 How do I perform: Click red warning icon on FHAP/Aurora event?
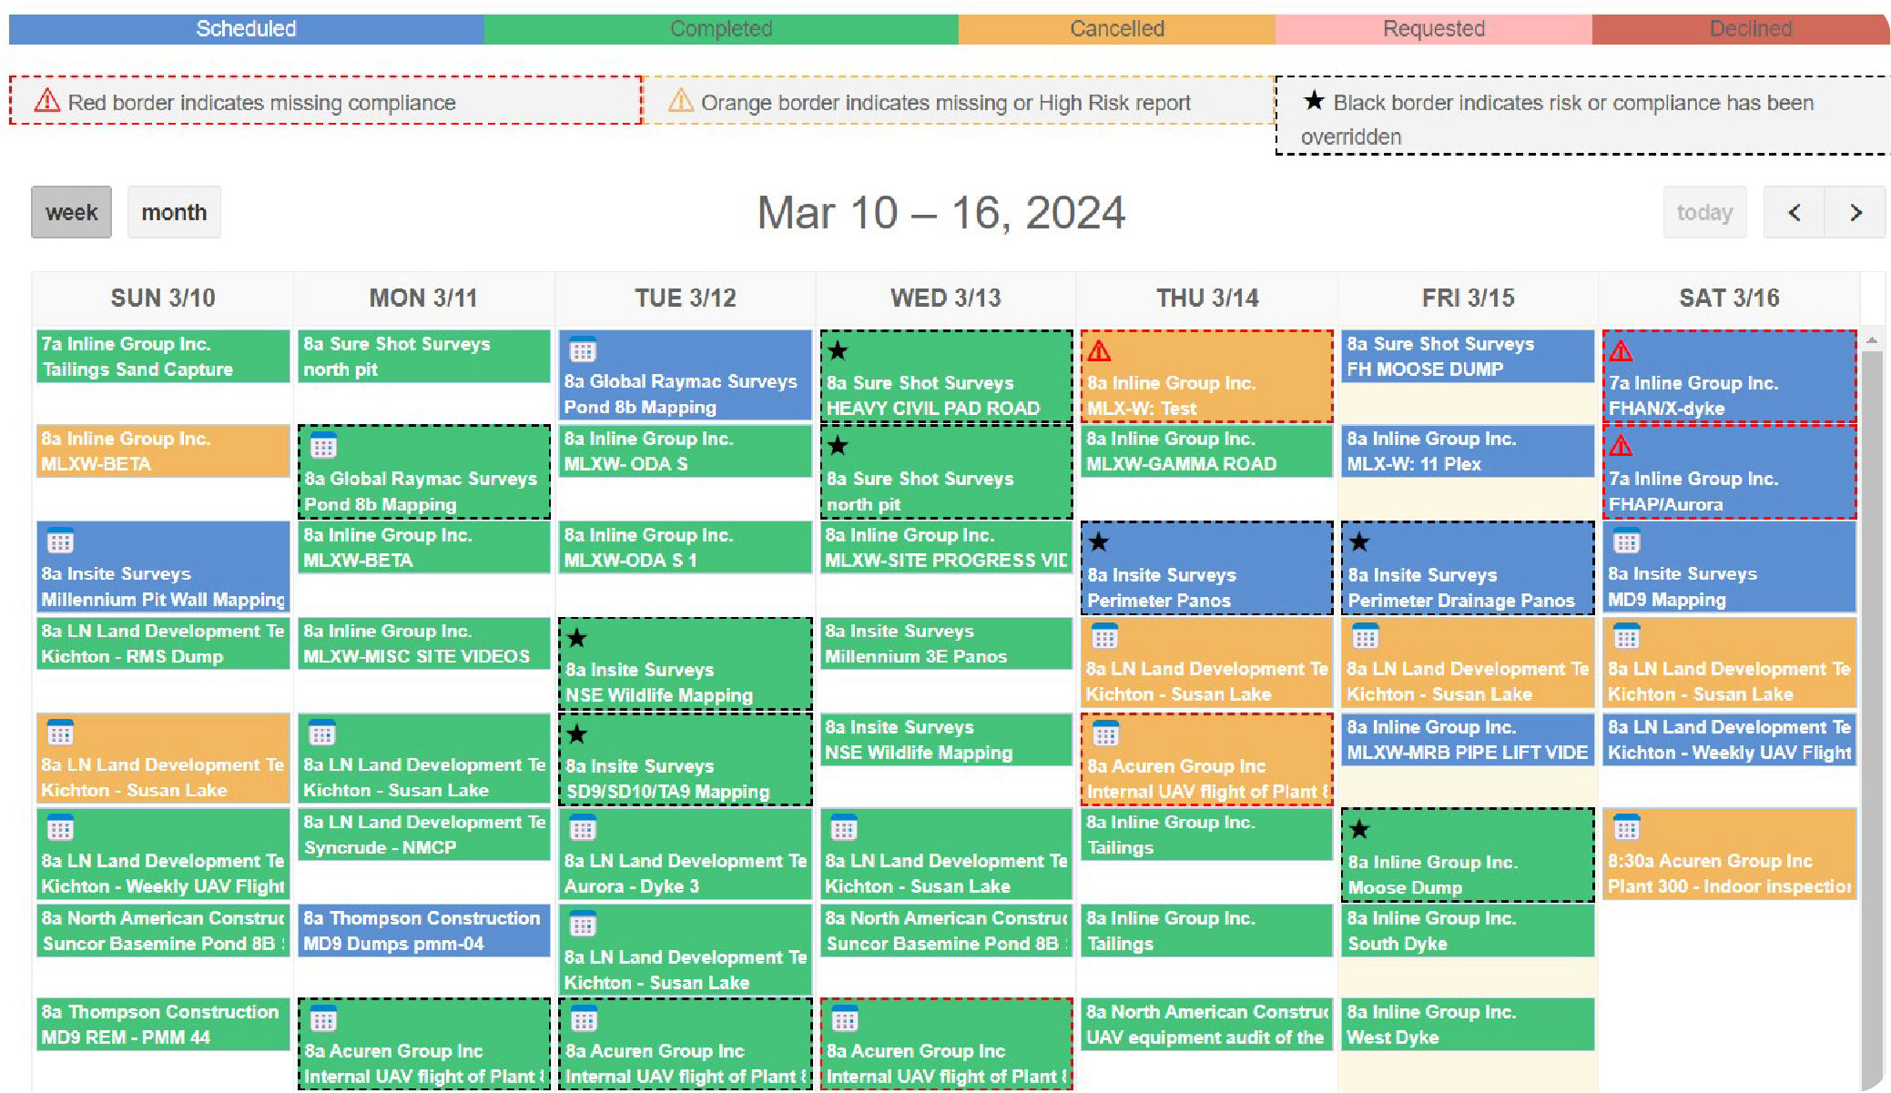(x=1621, y=446)
